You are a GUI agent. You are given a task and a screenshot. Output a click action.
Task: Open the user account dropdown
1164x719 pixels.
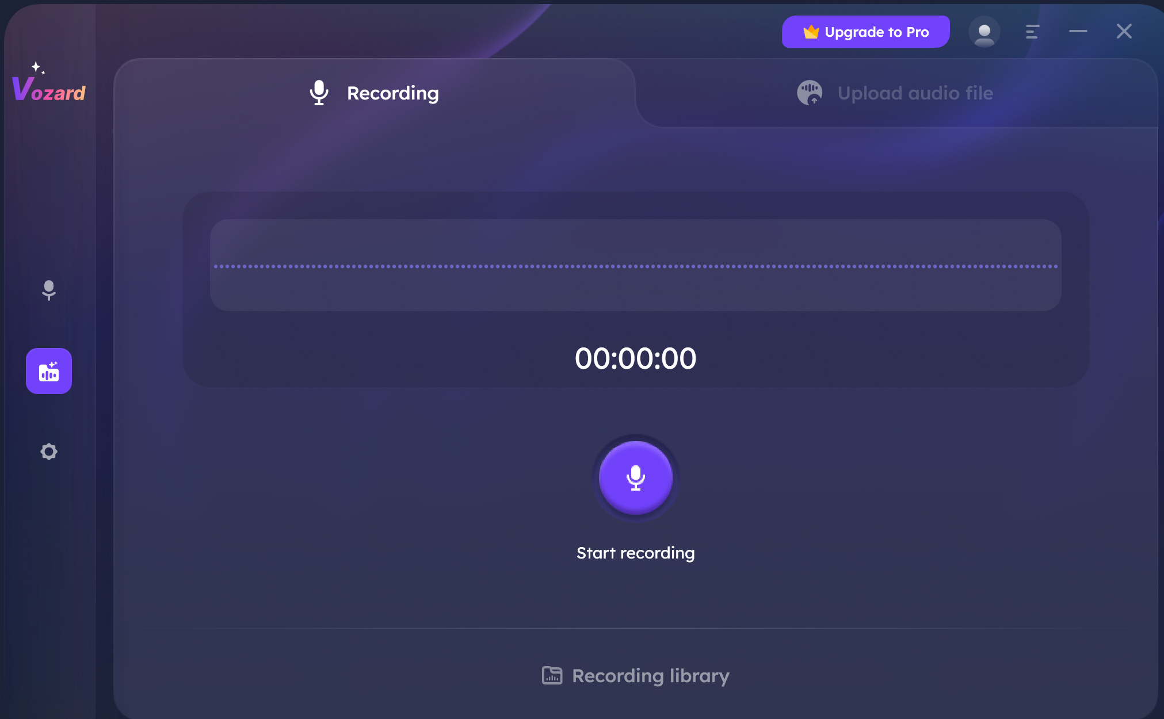(x=983, y=32)
